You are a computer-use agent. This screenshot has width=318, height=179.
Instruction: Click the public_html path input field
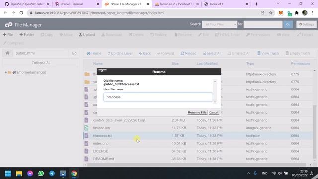(x=41, y=53)
